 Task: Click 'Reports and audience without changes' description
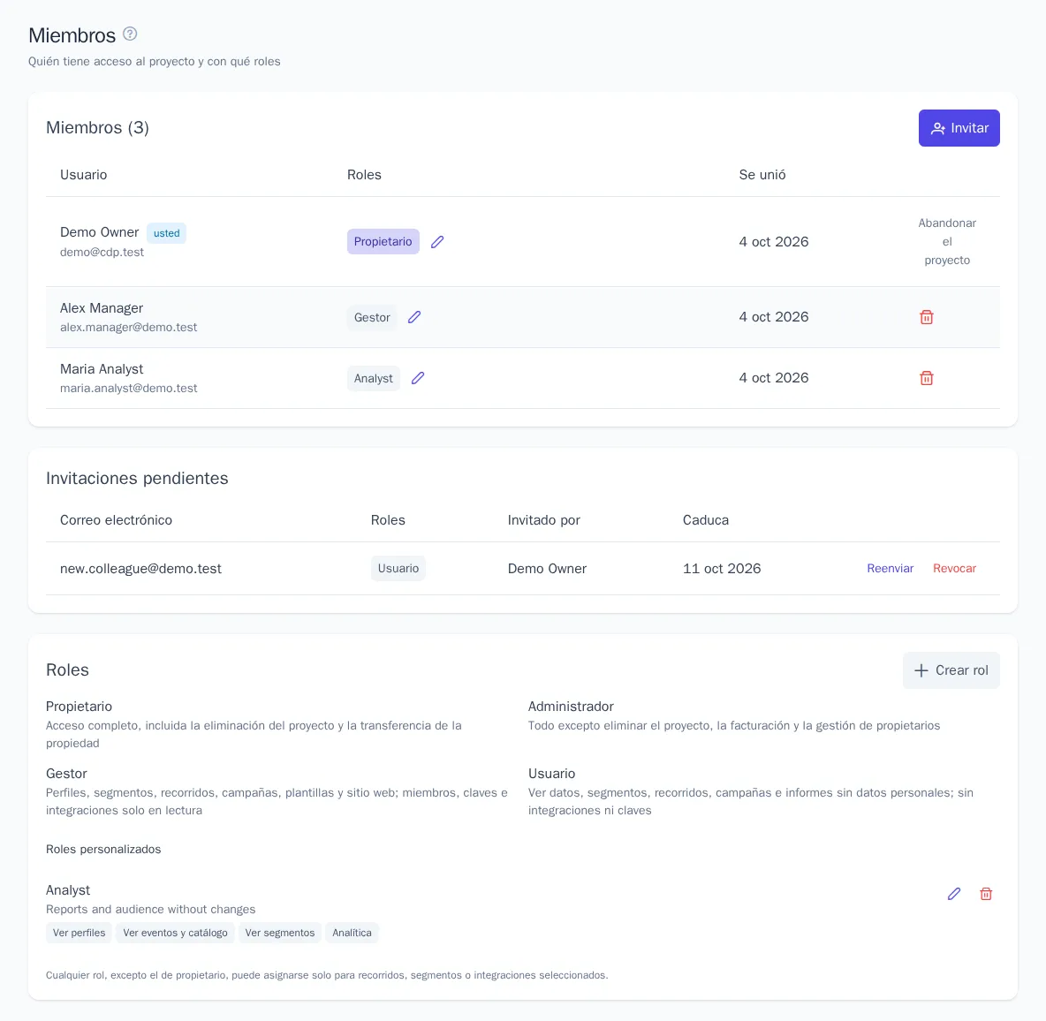click(x=151, y=909)
